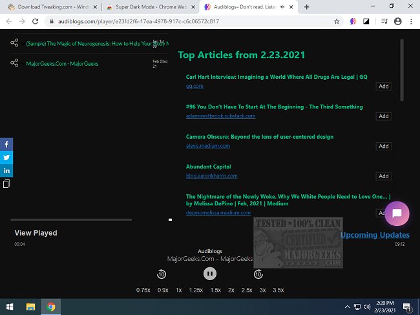Image resolution: width=420 pixels, height=315 pixels.
Task: Reload the Audiblogs page
Action: [36, 21]
